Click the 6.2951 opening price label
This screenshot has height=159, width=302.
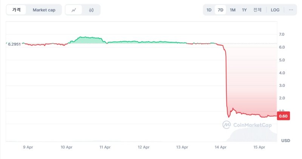14,44
